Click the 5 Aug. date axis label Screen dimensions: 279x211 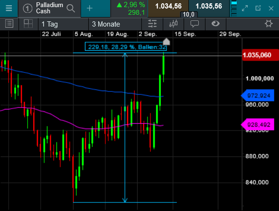(x=84, y=34)
